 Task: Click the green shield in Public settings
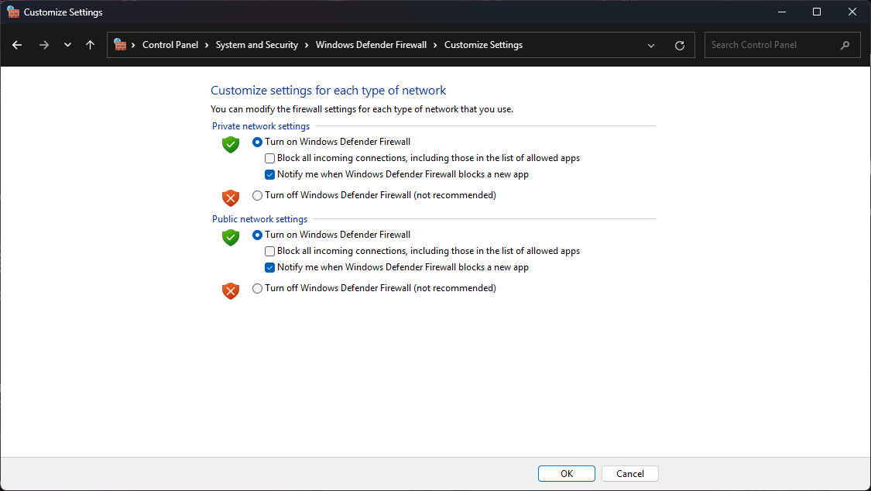tap(231, 237)
